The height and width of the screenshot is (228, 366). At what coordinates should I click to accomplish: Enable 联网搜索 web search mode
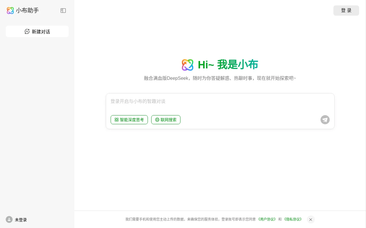(x=166, y=120)
